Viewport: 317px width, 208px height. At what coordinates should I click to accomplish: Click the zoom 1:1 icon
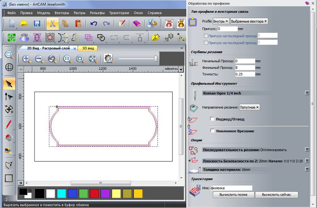tap(67, 59)
